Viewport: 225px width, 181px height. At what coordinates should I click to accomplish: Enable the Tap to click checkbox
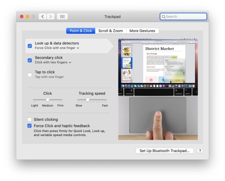30,75
